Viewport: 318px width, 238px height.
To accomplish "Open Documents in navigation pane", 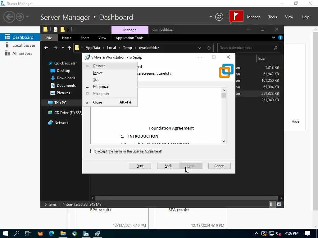I will (66, 86).
